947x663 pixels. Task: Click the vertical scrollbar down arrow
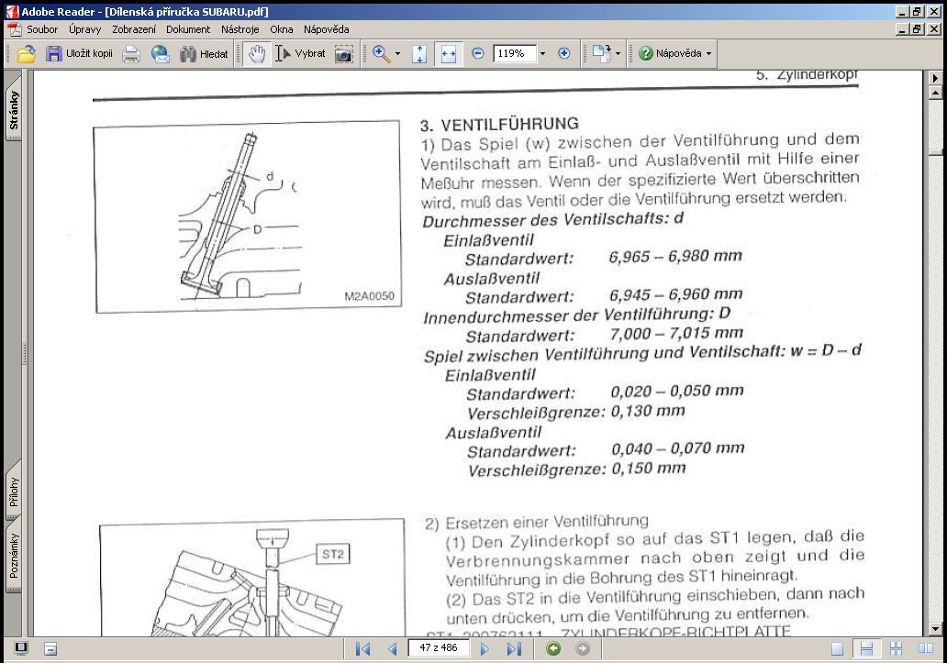[x=935, y=629]
